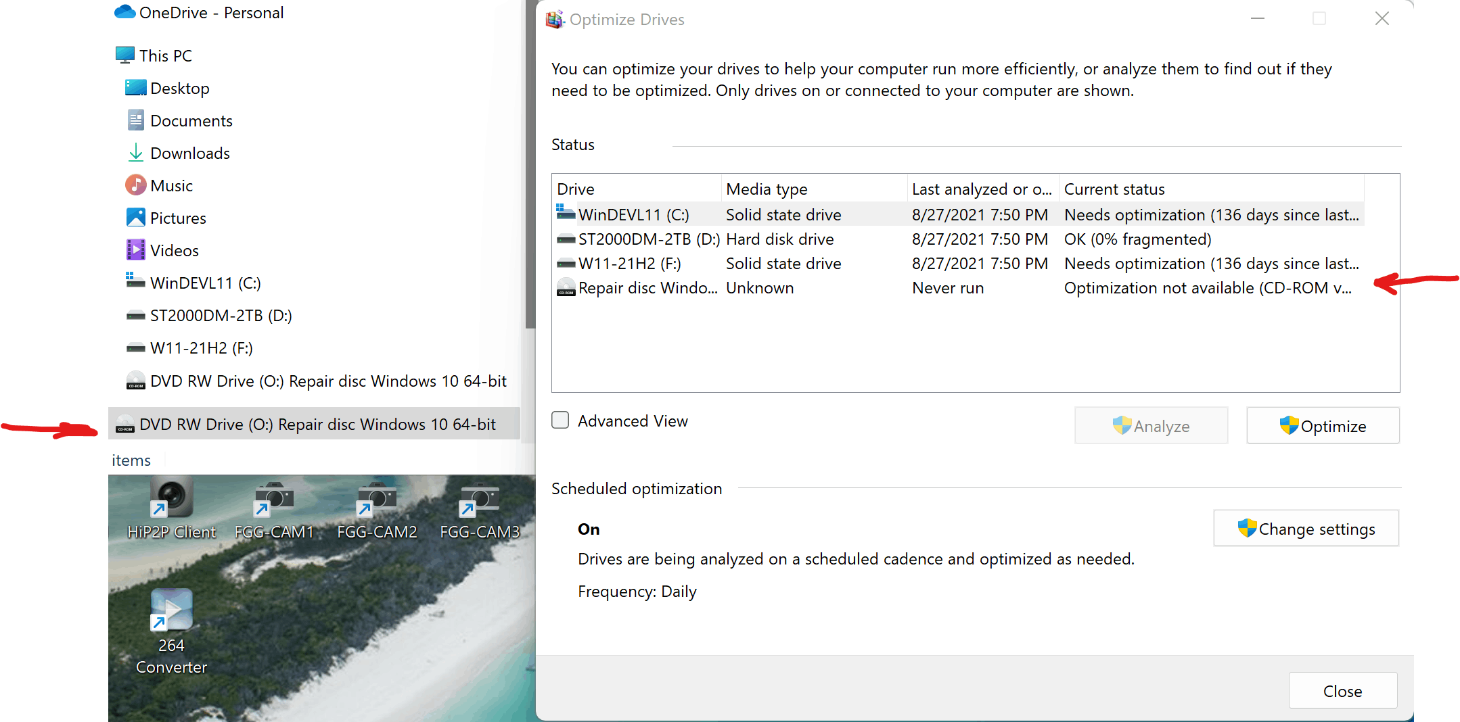
Task: Click the Close button in dialog
Action: tap(1342, 691)
